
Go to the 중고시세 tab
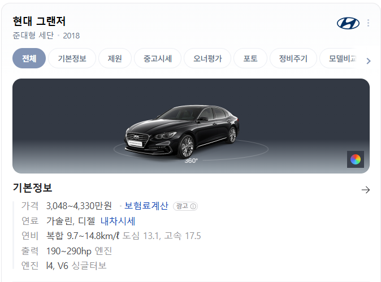[158, 58]
